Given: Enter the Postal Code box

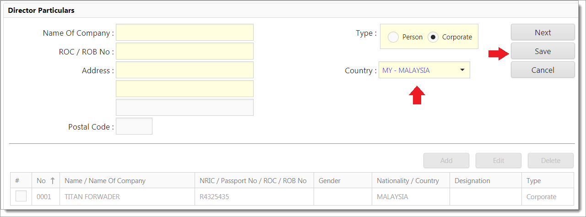Looking at the screenshot, I should point(134,126).
